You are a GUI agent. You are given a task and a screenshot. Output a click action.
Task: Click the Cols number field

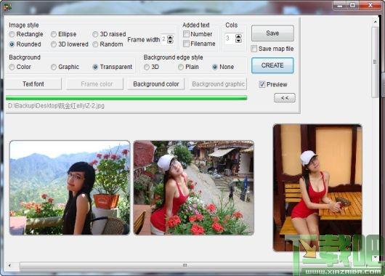[230, 38]
